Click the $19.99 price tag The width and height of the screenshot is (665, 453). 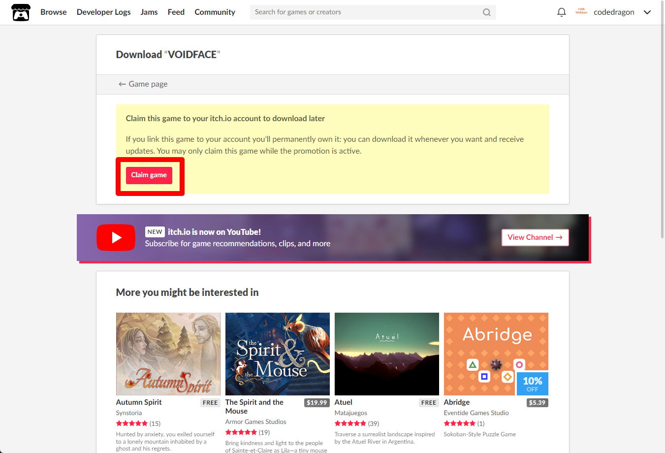(x=317, y=403)
